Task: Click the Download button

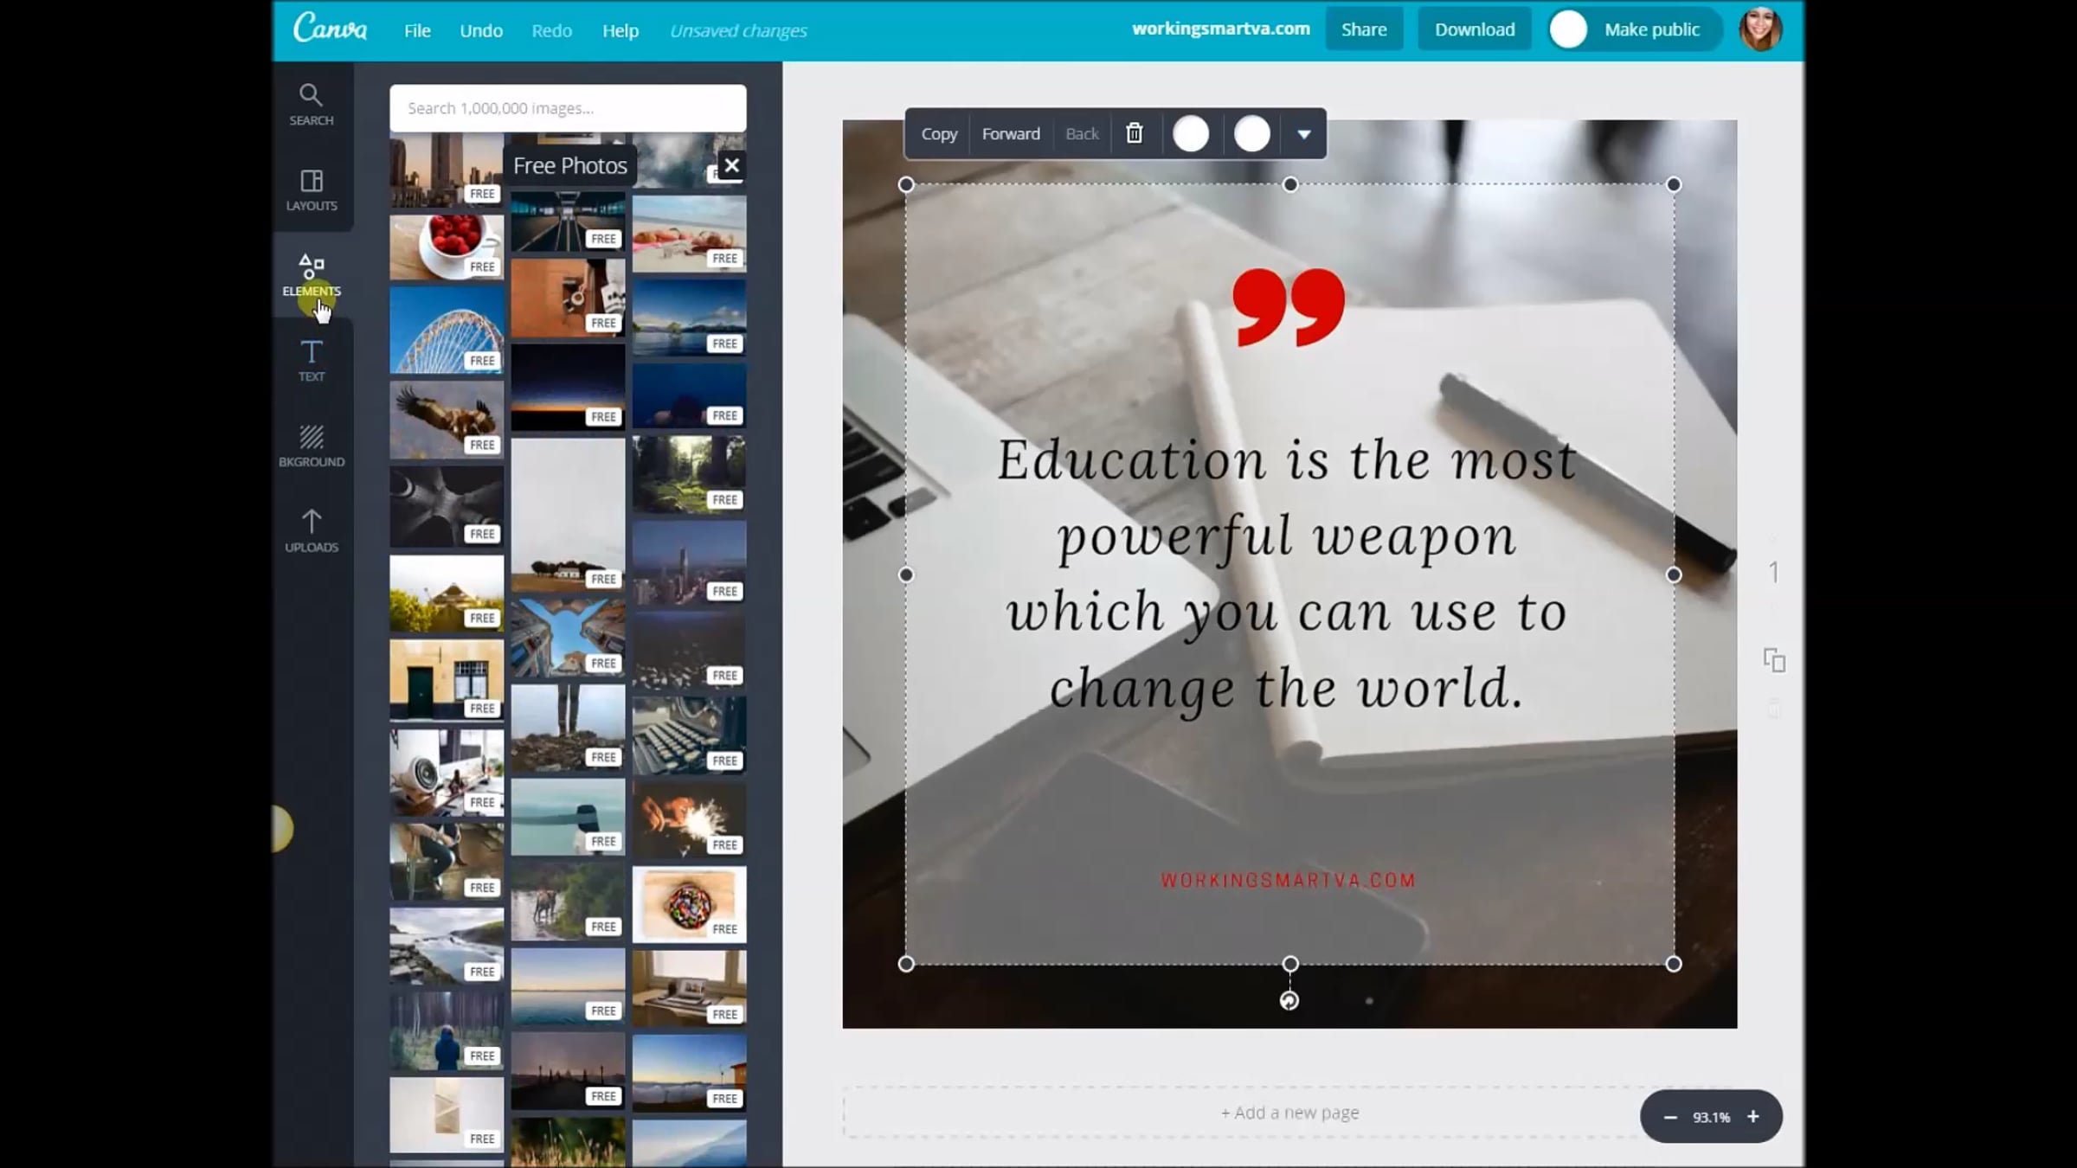Action: (1474, 29)
